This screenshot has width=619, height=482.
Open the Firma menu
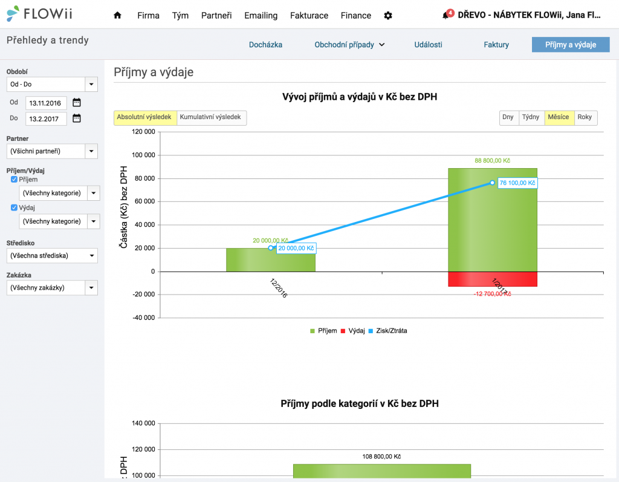[149, 15]
